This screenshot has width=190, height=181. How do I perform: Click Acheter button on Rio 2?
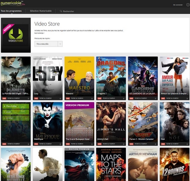click(x=16, y=118)
